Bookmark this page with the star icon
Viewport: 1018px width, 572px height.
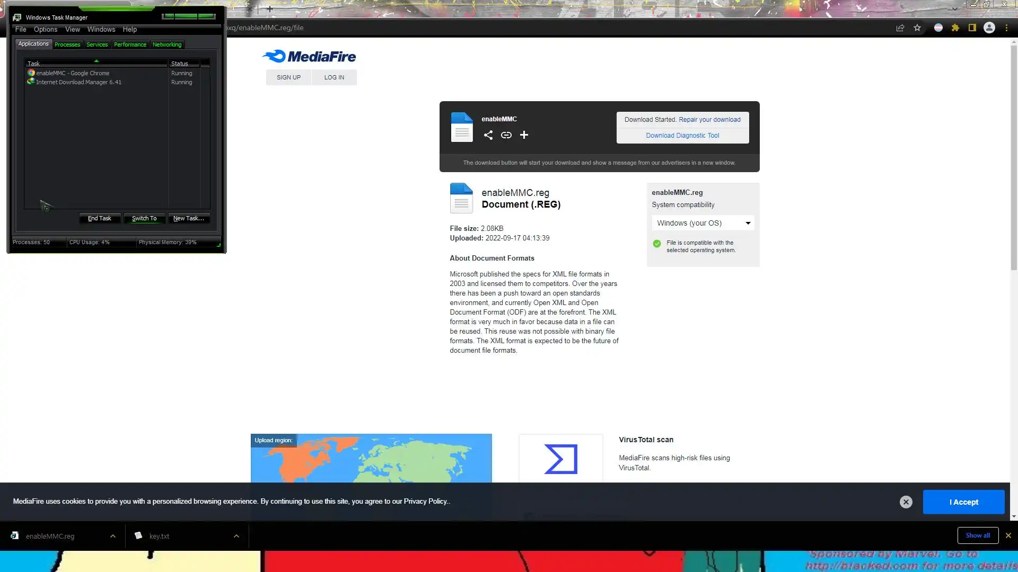pyautogui.click(x=917, y=28)
